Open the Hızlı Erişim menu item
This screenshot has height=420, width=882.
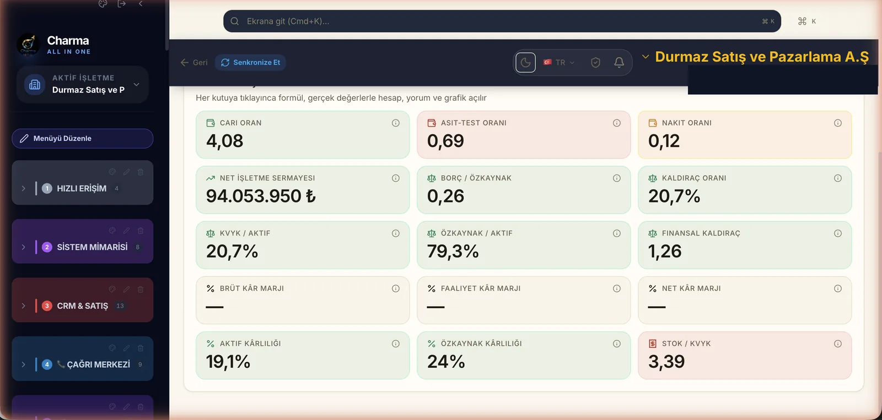click(82, 188)
